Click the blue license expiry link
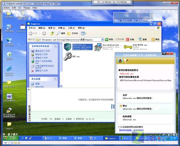This screenshot has width=180, height=146. coord(131,130)
